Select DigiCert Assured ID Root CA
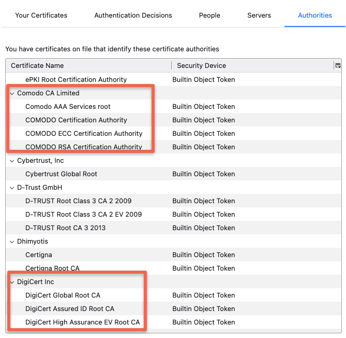Image resolution: width=346 pixels, height=338 pixels. (x=173, y=309)
